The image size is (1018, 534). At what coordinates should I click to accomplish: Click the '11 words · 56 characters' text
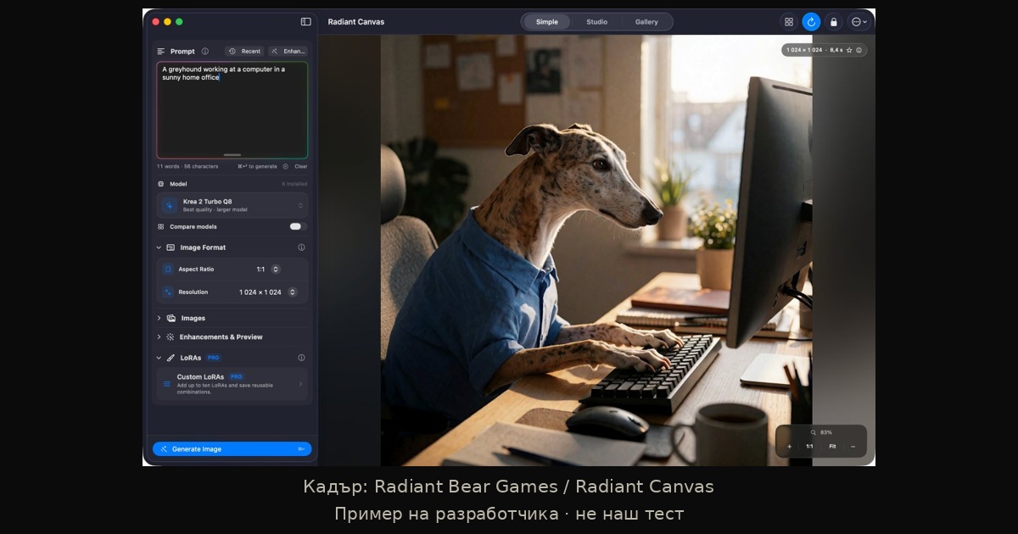(187, 166)
